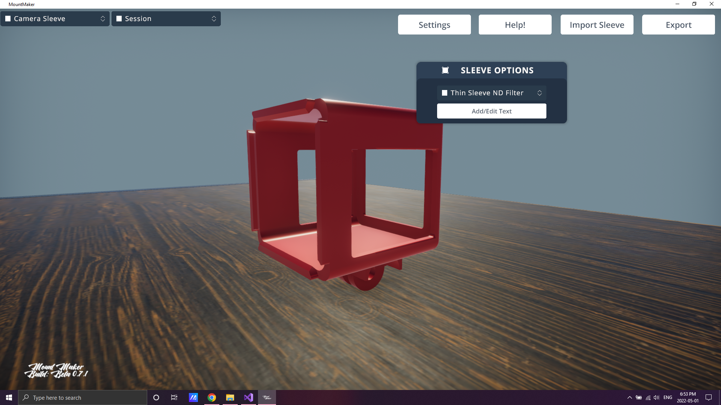Open the Thin Sleeve ND Filter dropdown
Image resolution: width=721 pixels, height=405 pixels.
(492, 93)
